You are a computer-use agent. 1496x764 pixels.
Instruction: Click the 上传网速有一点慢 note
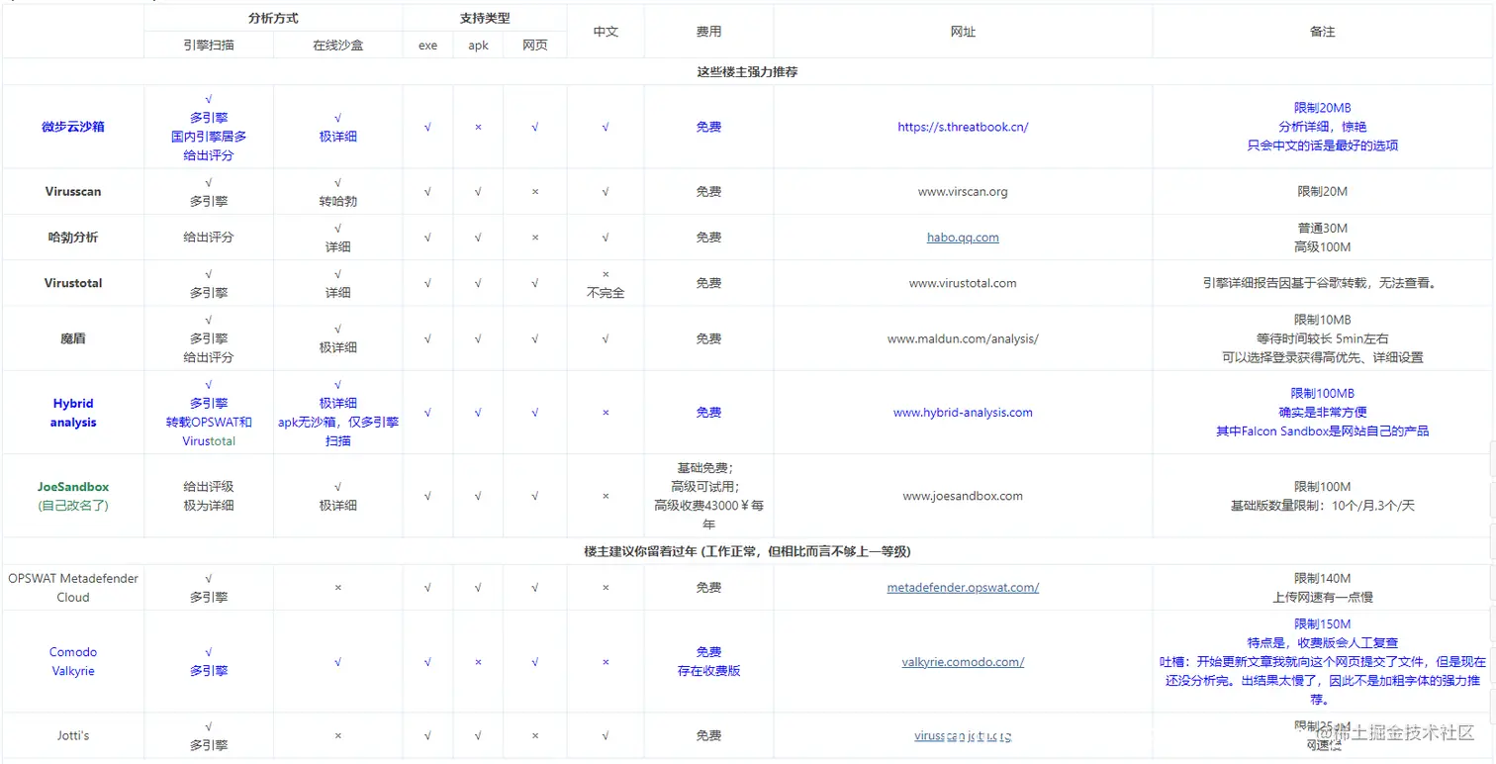(x=1322, y=598)
